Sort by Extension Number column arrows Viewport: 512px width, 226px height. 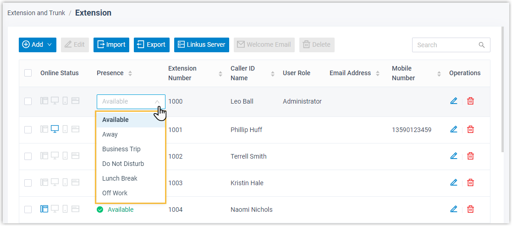tap(220, 74)
